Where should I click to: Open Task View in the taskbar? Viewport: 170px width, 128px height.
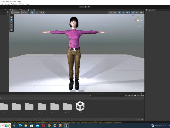pyautogui.click(x=14, y=126)
